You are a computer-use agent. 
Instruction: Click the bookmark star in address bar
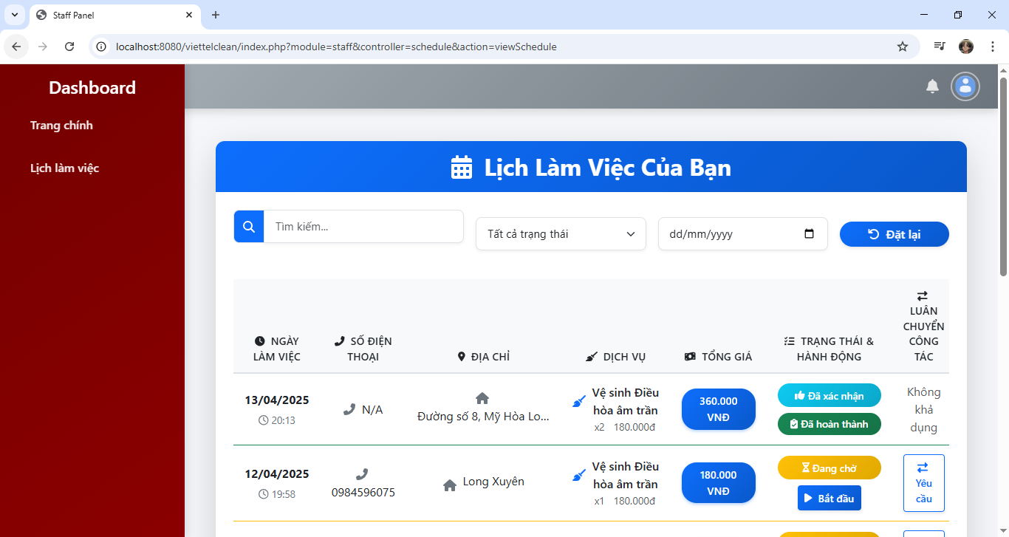(903, 47)
